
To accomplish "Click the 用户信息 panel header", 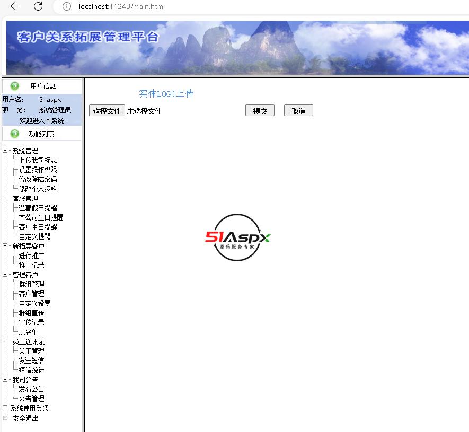I will pos(43,86).
